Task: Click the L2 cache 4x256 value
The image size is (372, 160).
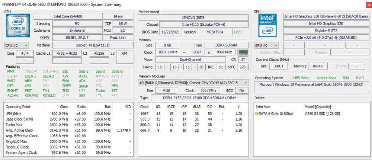Action: click(99, 54)
